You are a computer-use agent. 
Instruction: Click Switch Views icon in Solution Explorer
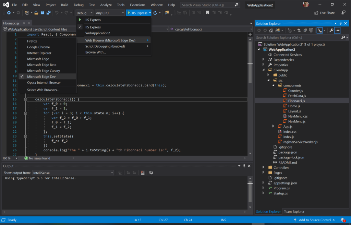coord(278,31)
